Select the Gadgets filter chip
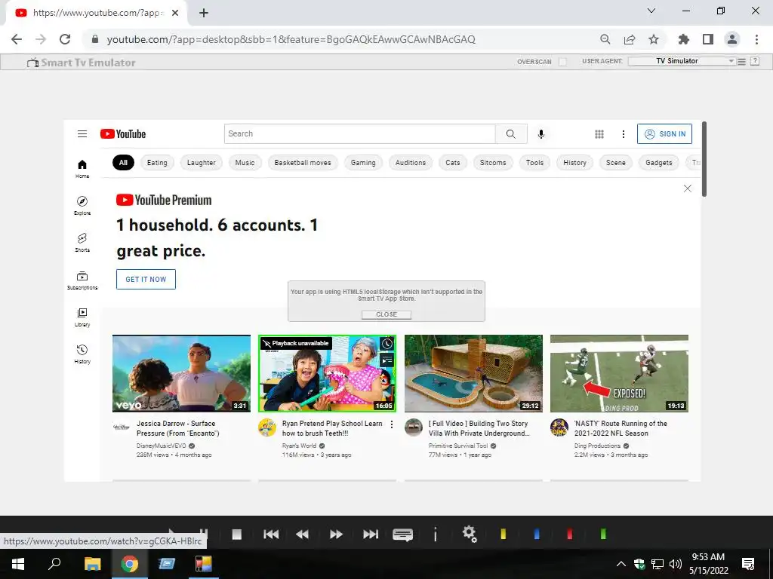773x579 pixels. pos(658,163)
